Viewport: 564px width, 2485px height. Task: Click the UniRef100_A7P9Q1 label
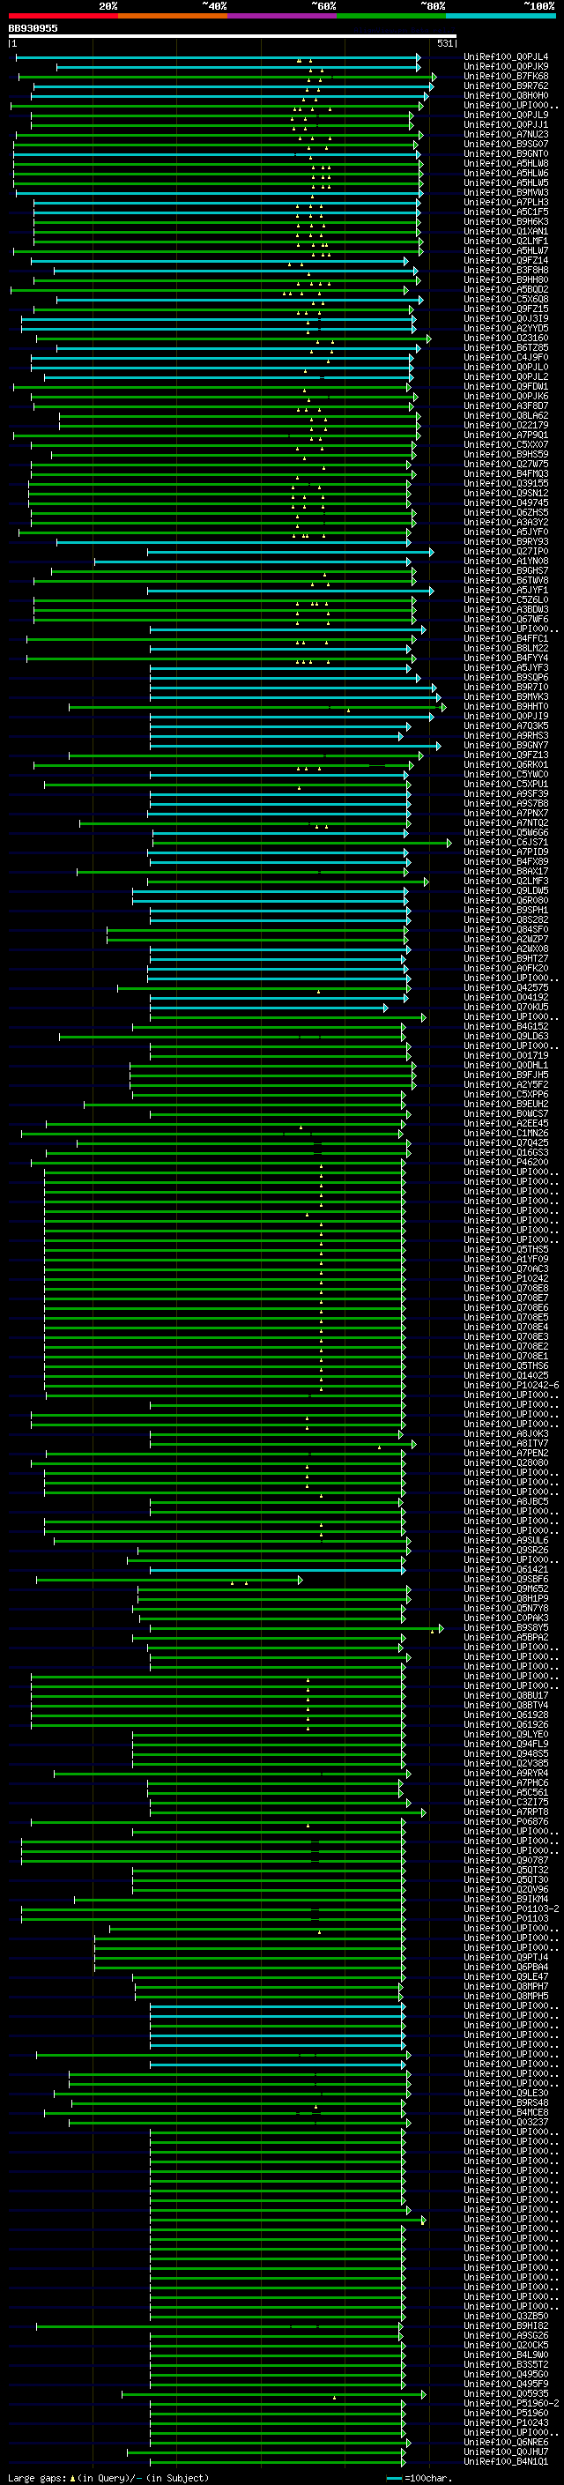(x=506, y=435)
